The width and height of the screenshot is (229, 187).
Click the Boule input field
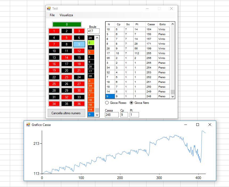click(93, 31)
